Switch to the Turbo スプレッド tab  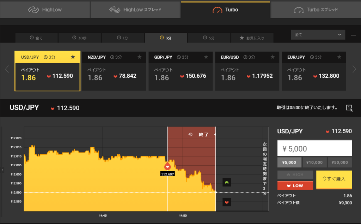point(316,10)
